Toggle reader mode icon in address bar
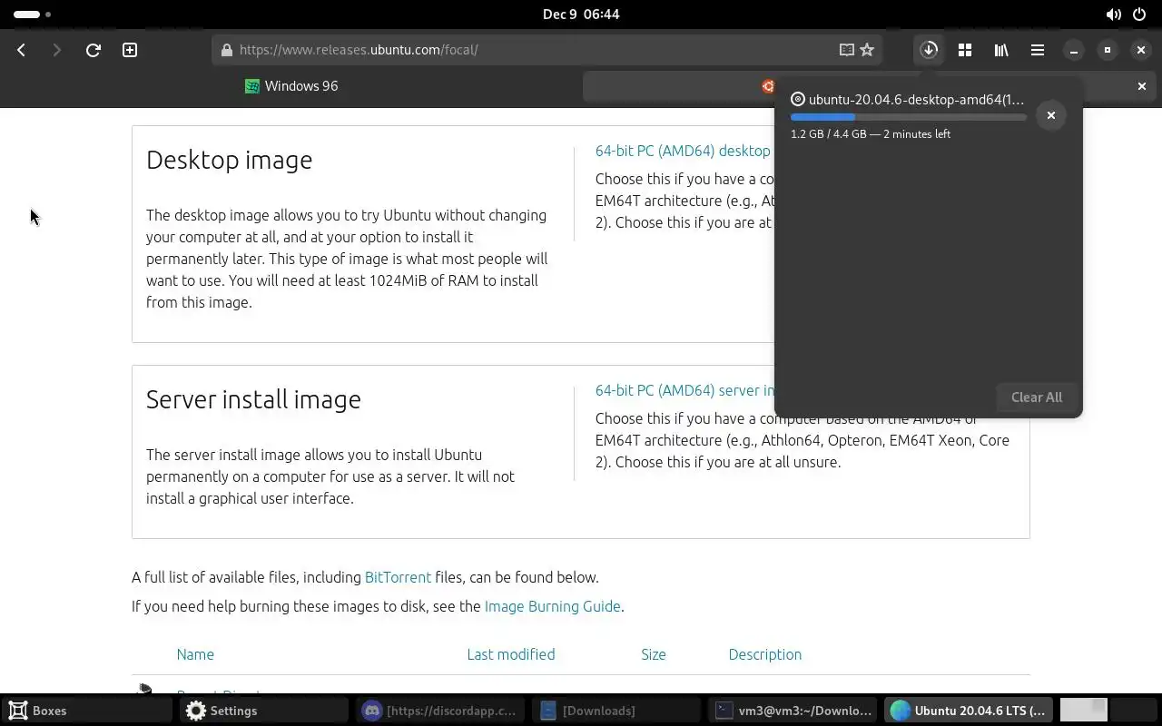 (x=846, y=50)
